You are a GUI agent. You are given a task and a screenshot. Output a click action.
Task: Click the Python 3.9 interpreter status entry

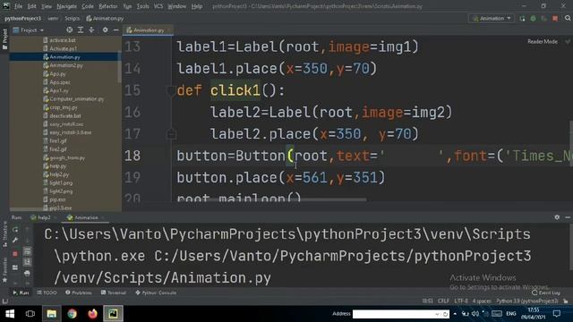(x=527, y=301)
